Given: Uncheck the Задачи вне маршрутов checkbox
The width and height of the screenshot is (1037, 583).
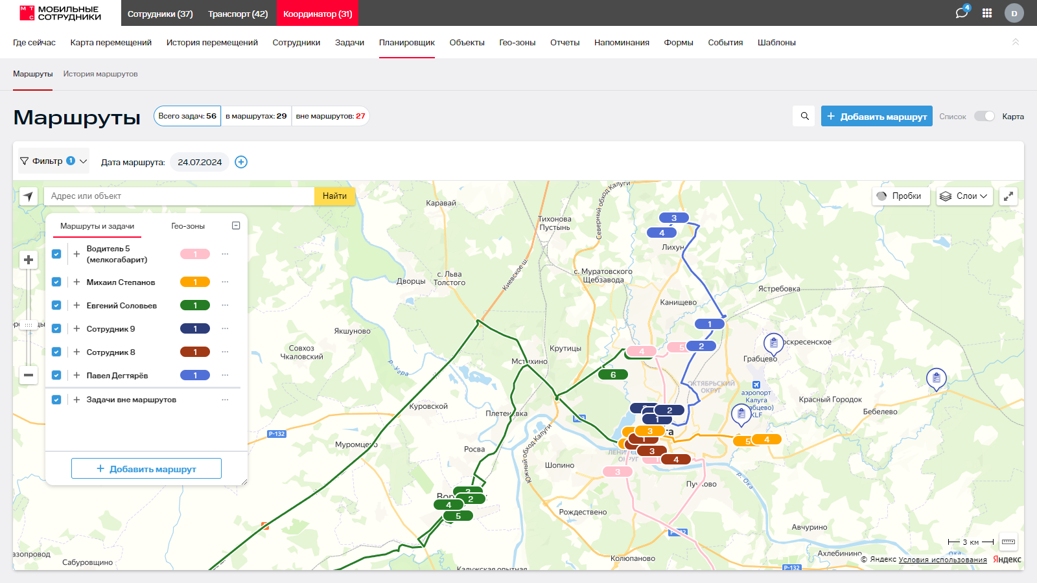Looking at the screenshot, I should point(56,400).
